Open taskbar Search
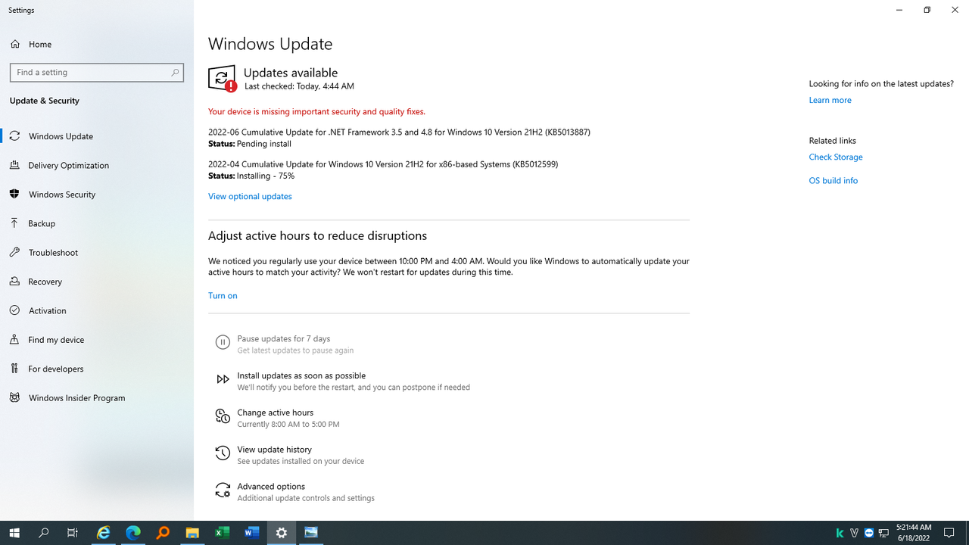 [x=44, y=533]
